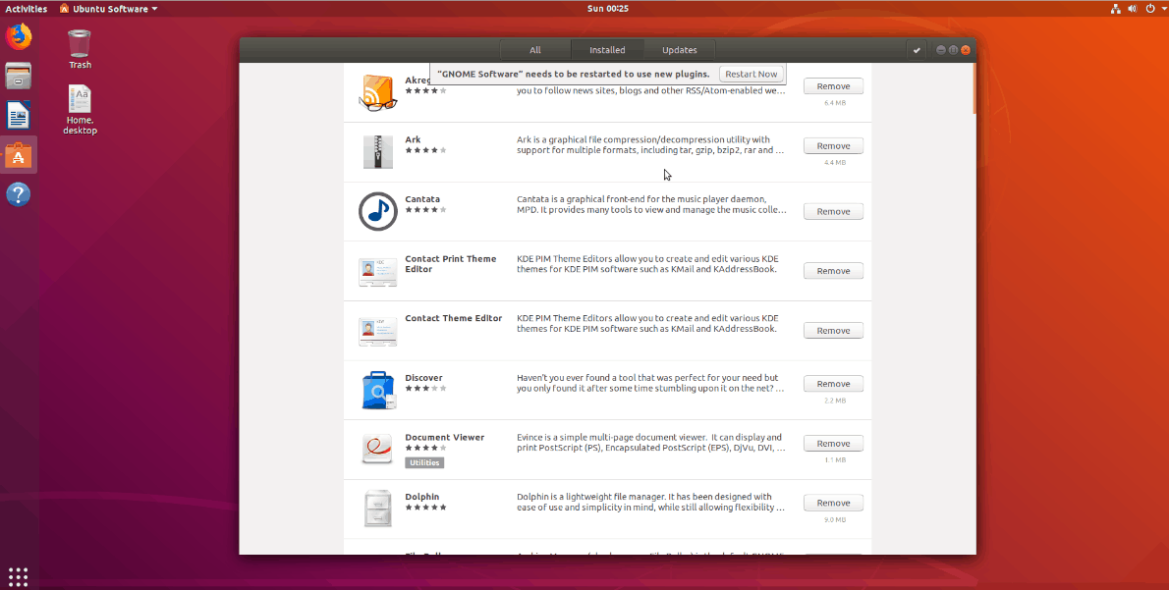Switch to the All tab

point(535,49)
